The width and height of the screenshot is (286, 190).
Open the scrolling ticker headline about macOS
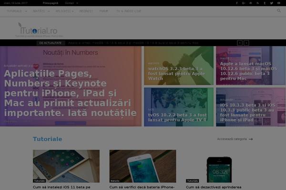point(133,43)
